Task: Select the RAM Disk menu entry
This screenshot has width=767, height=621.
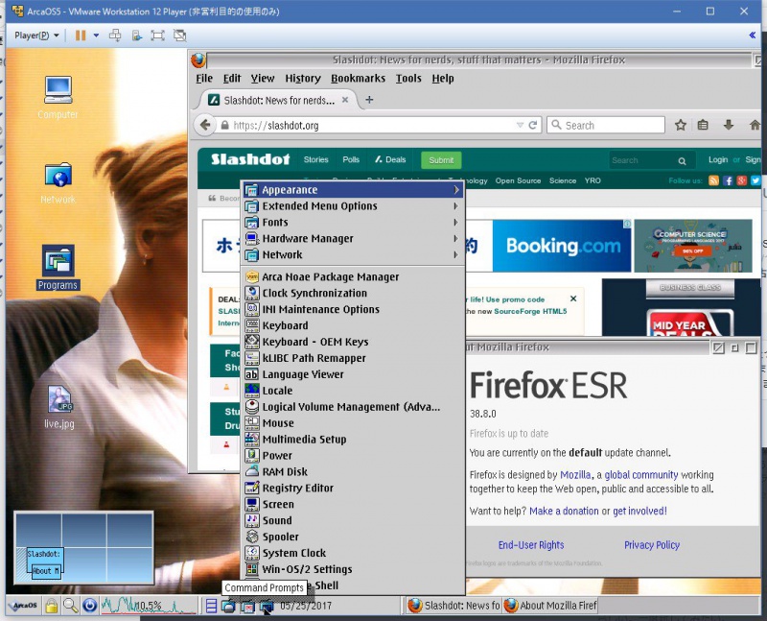Action: (x=353, y=471)
